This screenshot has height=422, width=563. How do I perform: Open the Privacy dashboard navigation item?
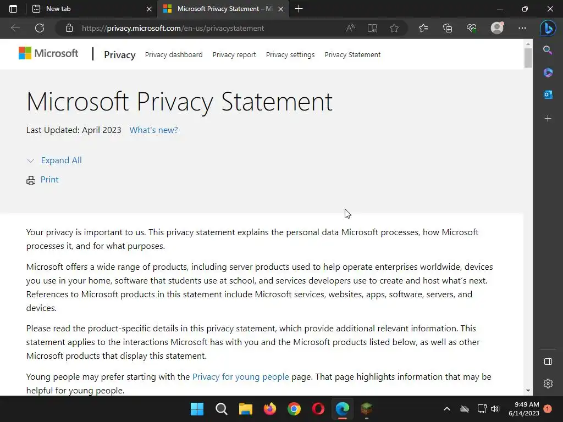174,54
